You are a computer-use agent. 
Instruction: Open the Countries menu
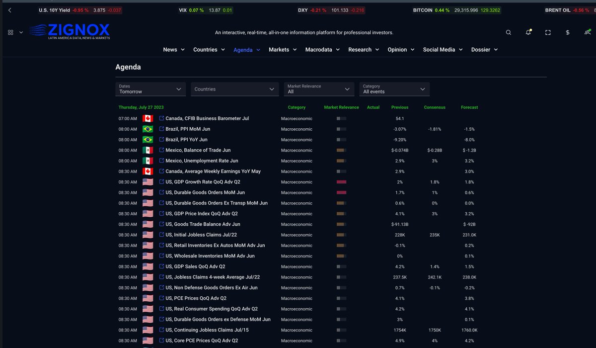[209, 50]
